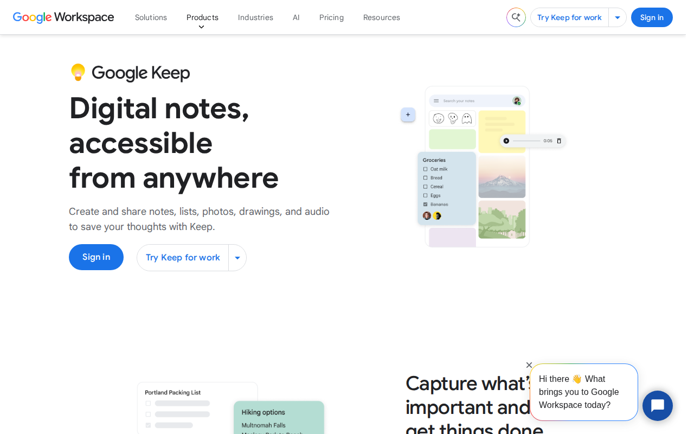Click the "Multnomah Falls" text

[x=264, y=425]
